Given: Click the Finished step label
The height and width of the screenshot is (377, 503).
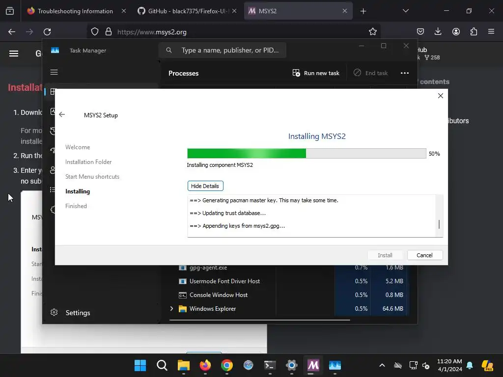Looking at the screenshot, I should [x=76, y=206].
